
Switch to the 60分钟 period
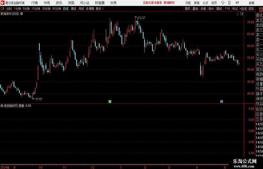click(x=56, y=9)
